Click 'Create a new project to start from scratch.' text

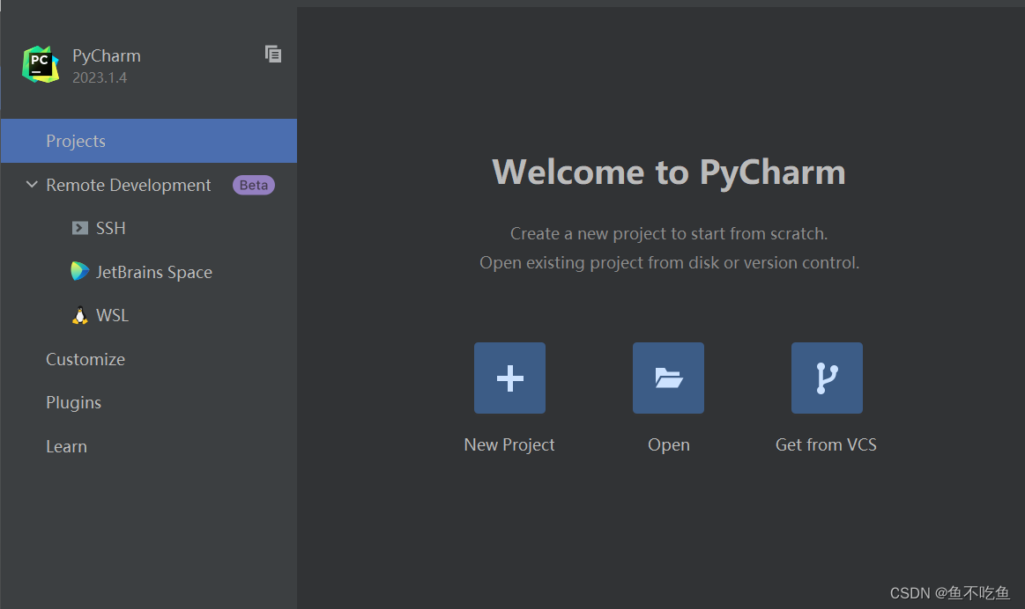tap(669, 234)
